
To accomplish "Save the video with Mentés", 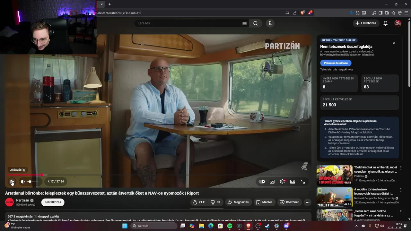I will (265, 202).
